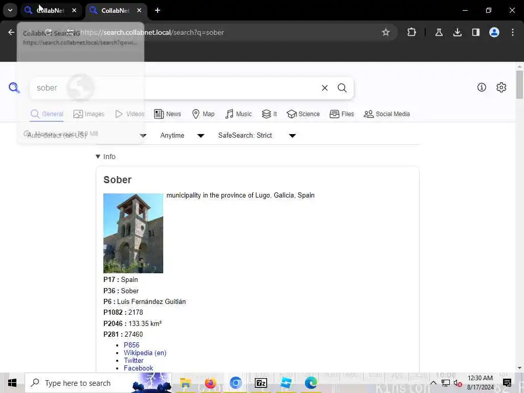Open the About info circle icon
This screenshot has width=524, height=393.
pos(482,88)
